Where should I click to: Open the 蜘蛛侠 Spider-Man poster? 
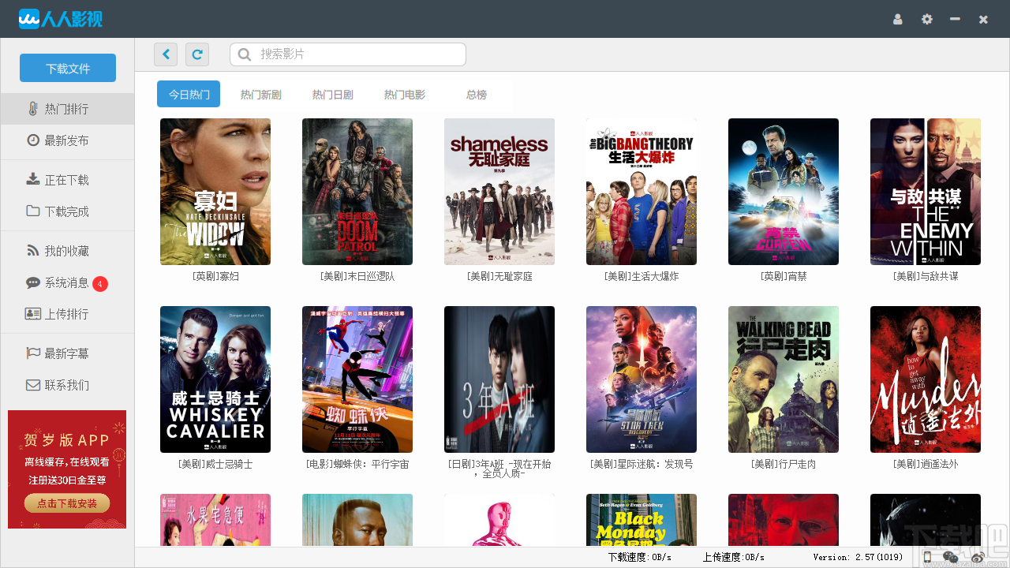(x=357, y=379)
